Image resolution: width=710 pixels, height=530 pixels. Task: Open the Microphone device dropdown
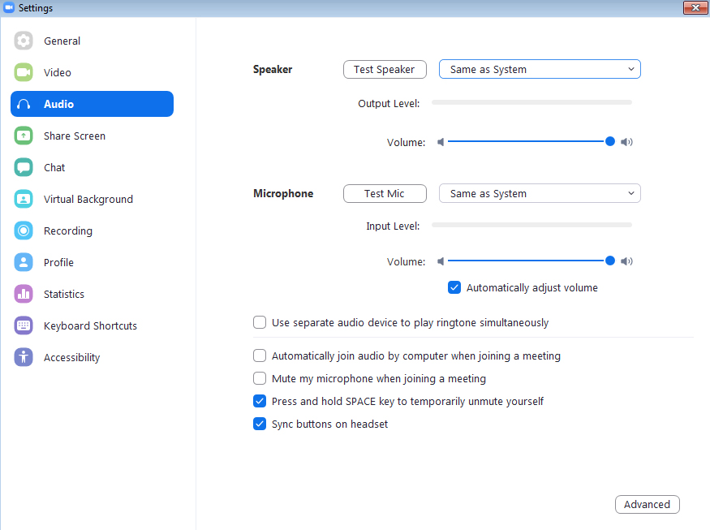pyautogui.click(x=540, y=193)
